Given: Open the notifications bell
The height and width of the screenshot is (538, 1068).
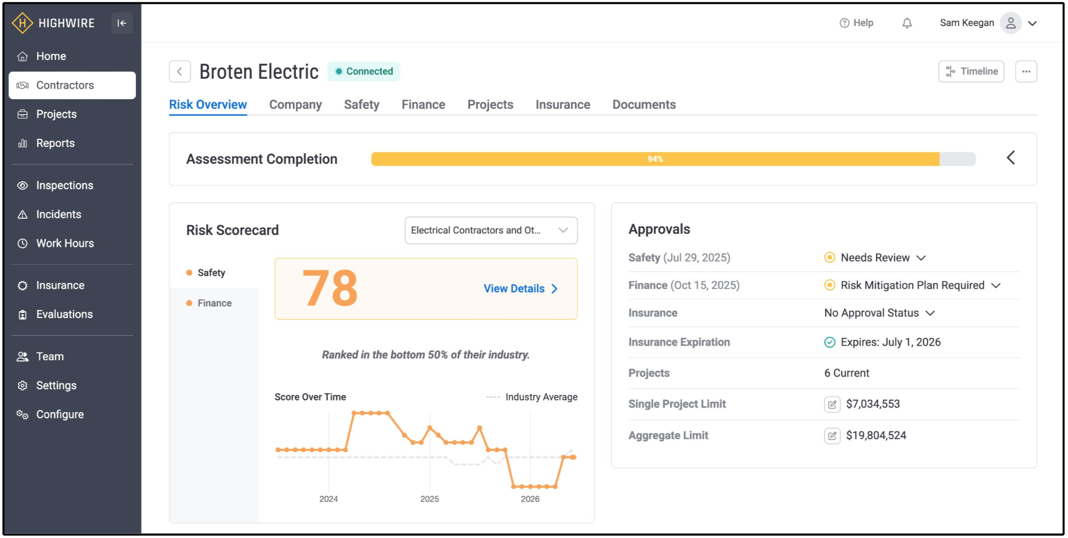Looking at the screenshot, I should [x=907, y=23].
